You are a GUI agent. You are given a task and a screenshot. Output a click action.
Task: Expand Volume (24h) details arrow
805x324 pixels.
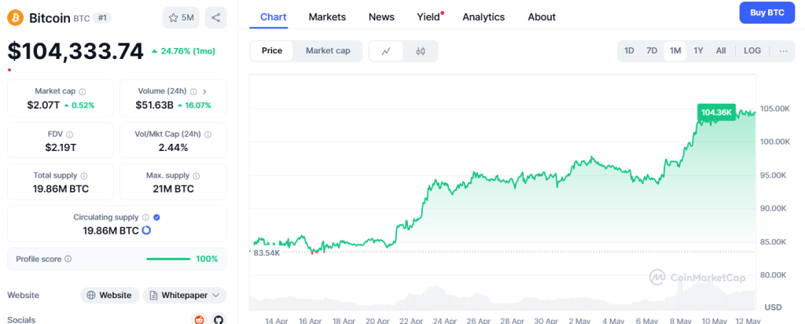click(x=204, y=91)
